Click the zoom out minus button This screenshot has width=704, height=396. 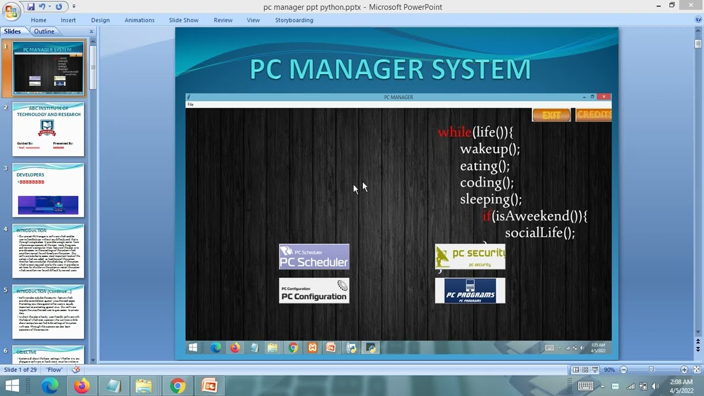[x=623, y=370]
